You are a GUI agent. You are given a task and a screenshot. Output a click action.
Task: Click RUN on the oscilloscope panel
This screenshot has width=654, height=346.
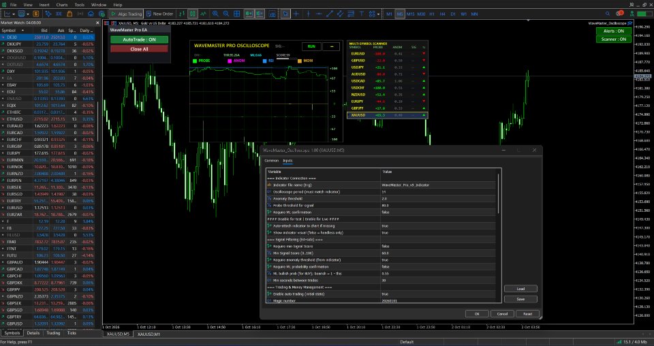pyautogui.click(x=311, y=46)
